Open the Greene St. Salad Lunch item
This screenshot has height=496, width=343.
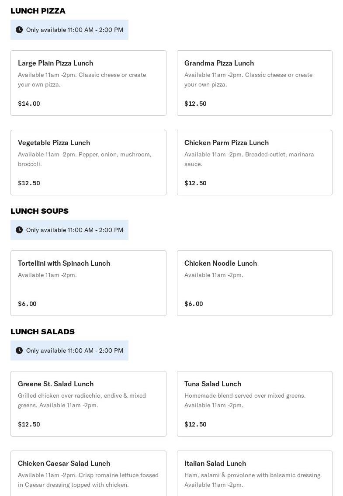pyautogui.click(x=88, y=404)
